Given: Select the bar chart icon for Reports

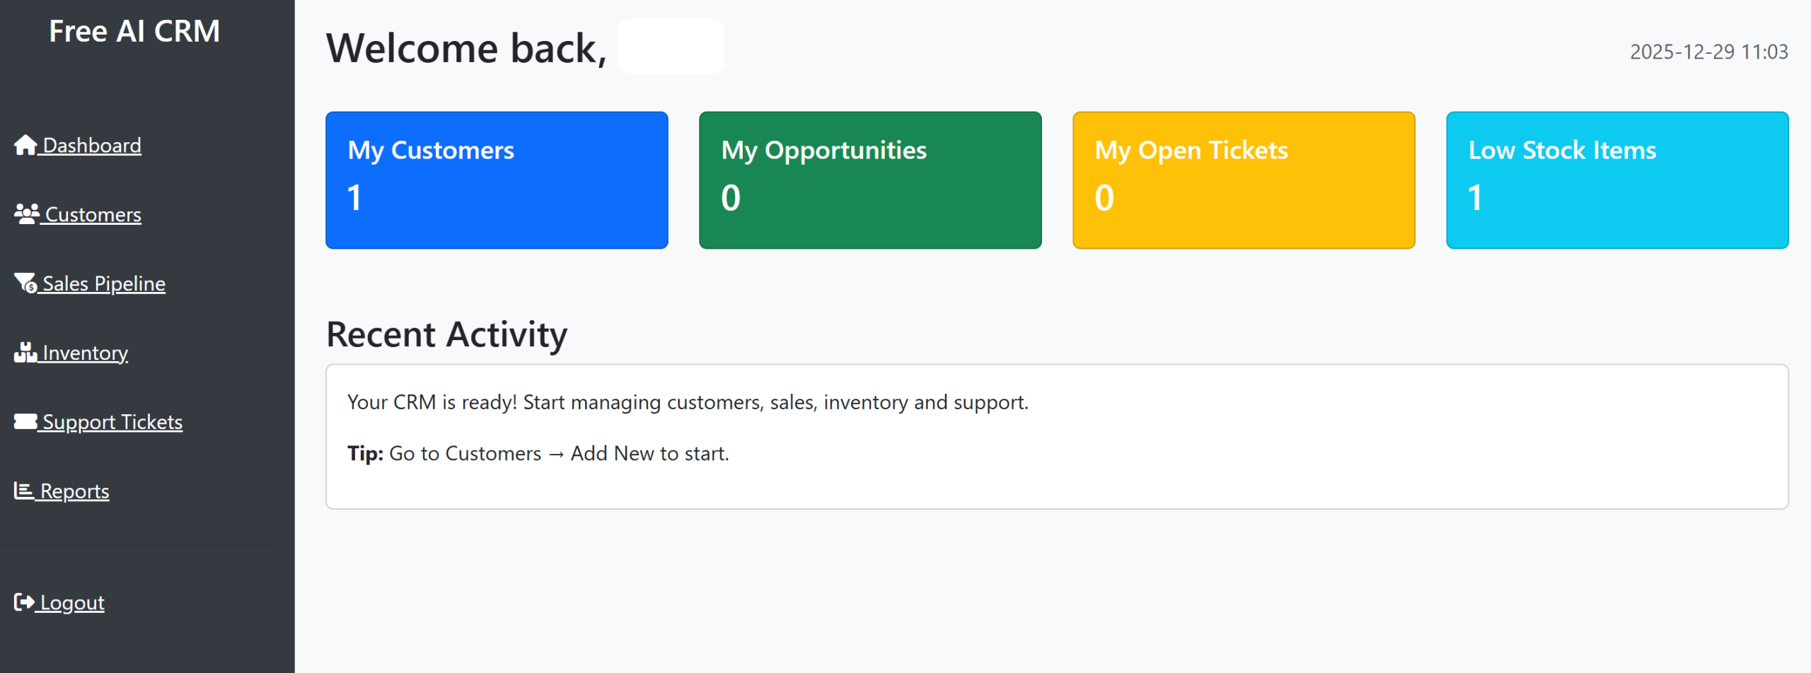Looking at the screenshot, I should (x=23, y=489).
